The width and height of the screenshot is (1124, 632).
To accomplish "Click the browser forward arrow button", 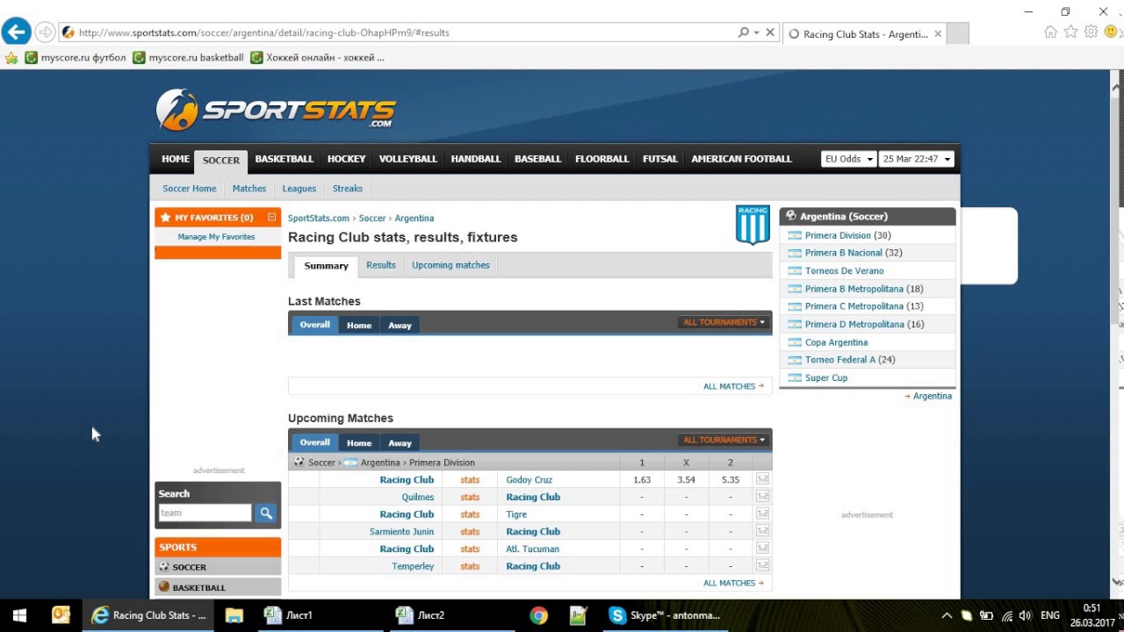I will pyautogui.click(x=45, y=32).
